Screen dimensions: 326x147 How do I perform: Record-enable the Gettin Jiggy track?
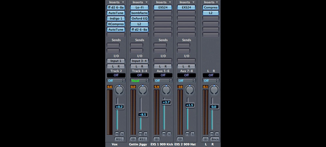(142, 139)
